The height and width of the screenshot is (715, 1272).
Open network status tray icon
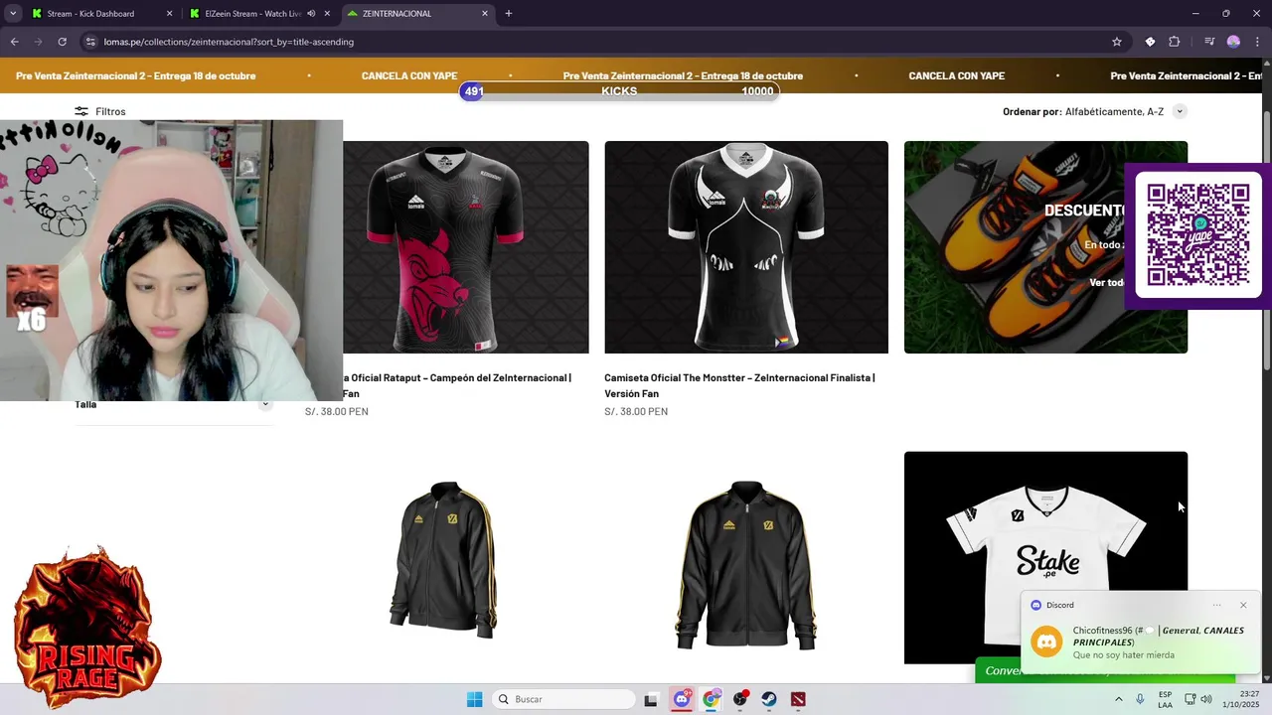pos(1190,699)
